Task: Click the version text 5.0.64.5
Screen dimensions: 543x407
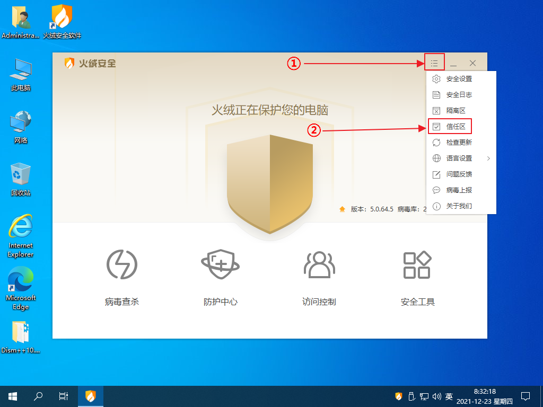Action: point(382,209)
